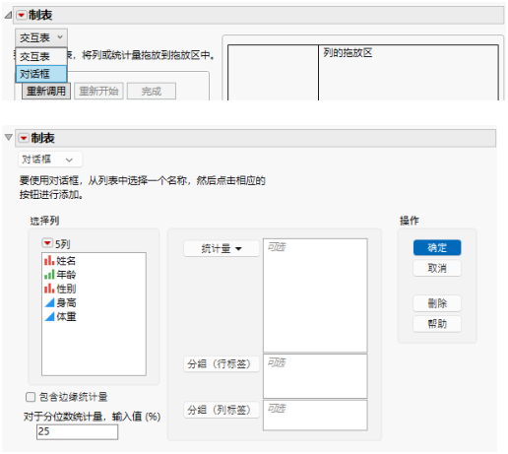The height and width of the screenshot is (454, 508).
Task: Click the column label grouping list box
Action: [x=315, y=415]
